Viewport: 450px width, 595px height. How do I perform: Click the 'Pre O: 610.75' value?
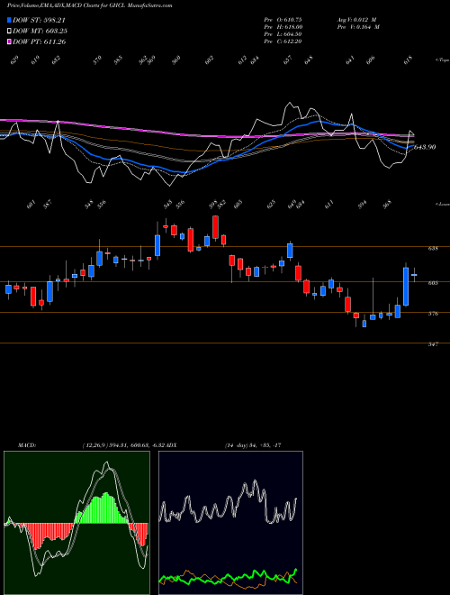pos(283,20)
